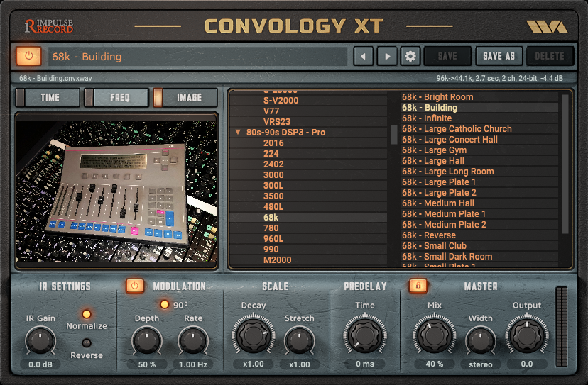
Task: Load the 68k - Building impulse
Action: (479, 108)
